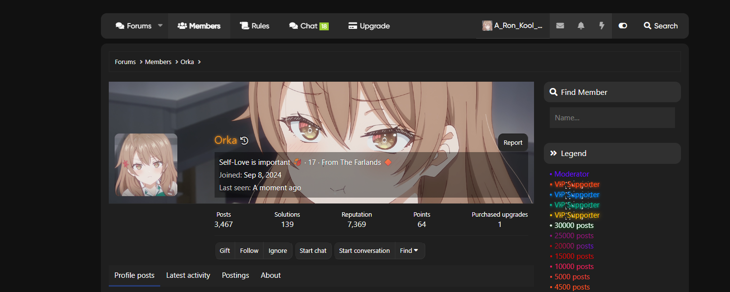Click the 'Self-Love is important' status text
The width and height of the screenshot is (730, 292).
pos(255,162)
